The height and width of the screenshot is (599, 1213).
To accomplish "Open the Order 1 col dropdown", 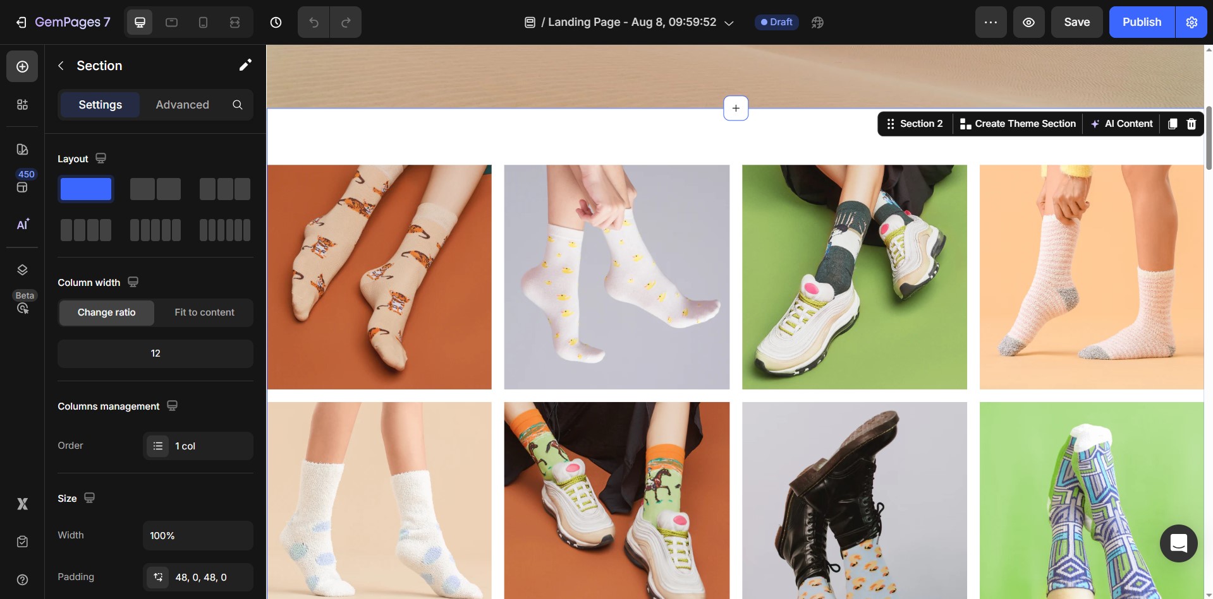I will 198,446.
